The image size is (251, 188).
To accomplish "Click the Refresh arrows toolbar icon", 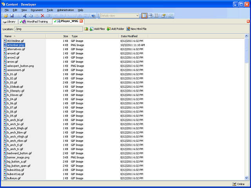I will [171, 16].
